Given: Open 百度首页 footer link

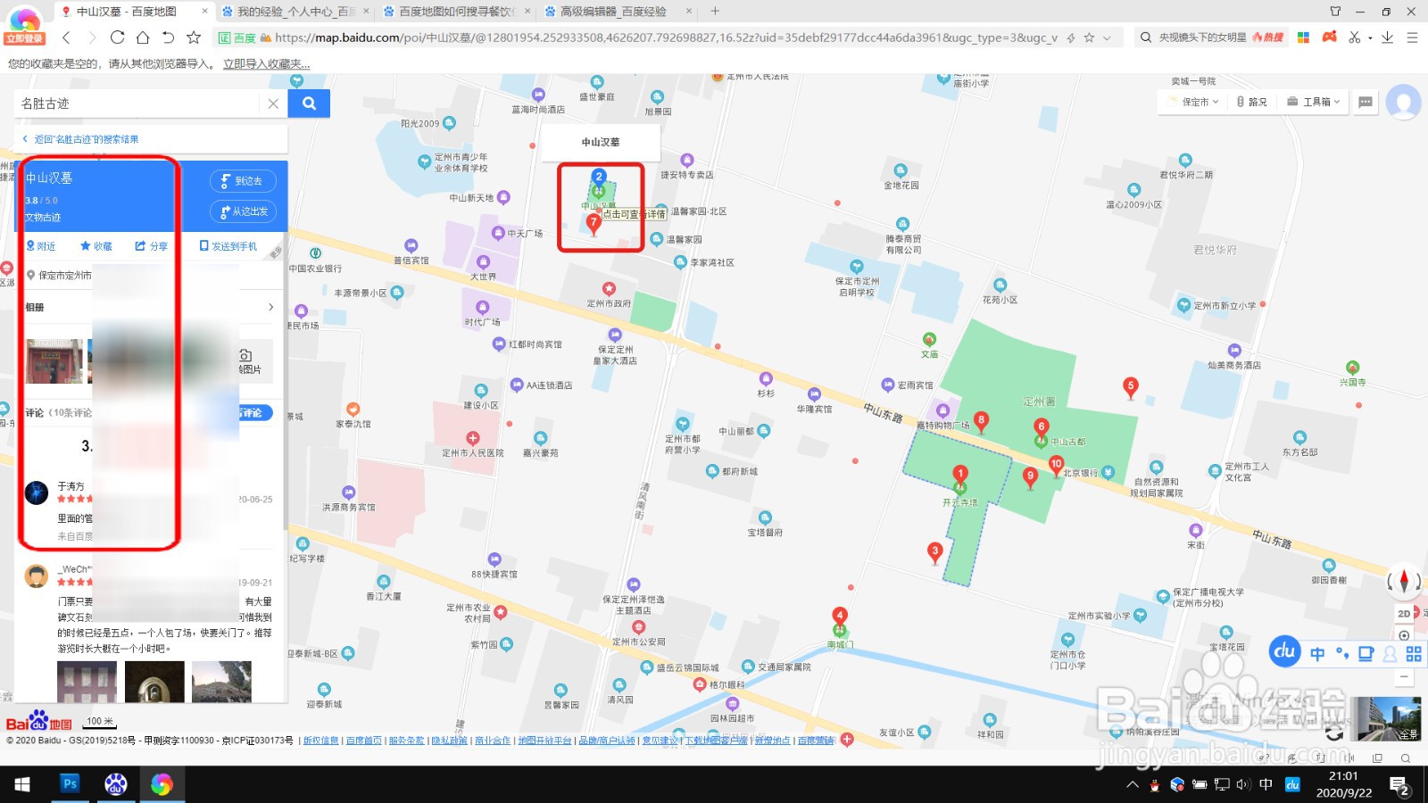Looking at the screenshot, I should [x=364, y=741].
